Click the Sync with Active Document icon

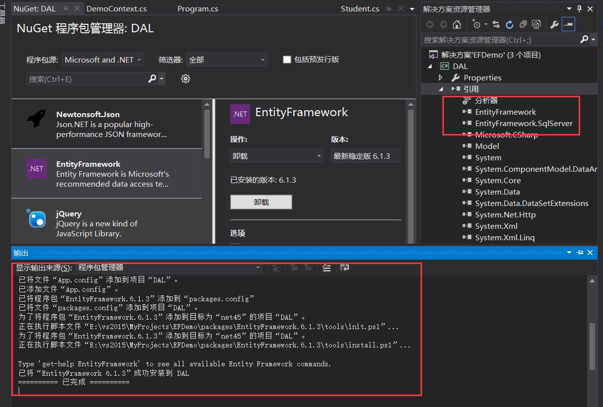[x=496, y=24]
